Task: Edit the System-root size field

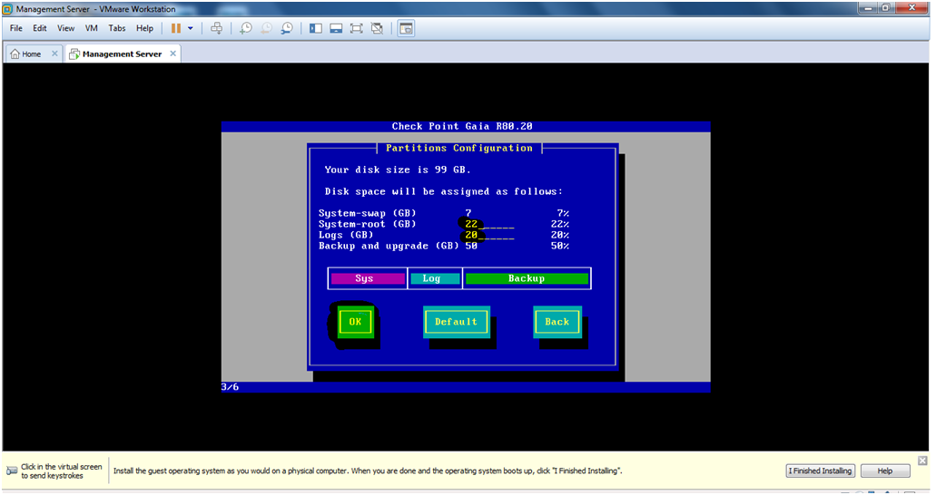Action: pyautogui.click(x=489, y=224)
